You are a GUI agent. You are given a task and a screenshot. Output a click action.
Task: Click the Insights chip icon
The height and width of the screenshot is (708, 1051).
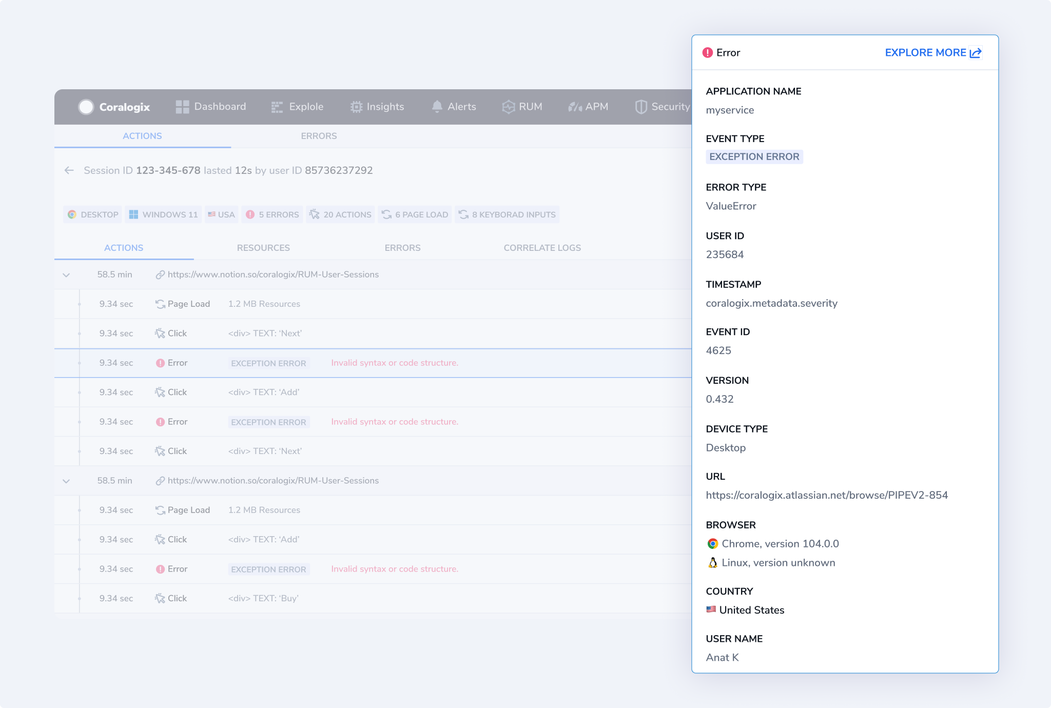click(356, 107)
